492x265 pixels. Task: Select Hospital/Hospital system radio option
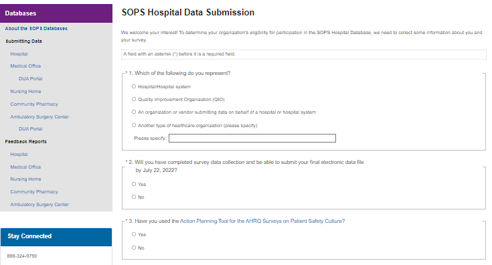point(134,86)
